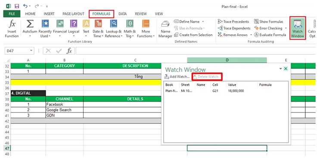Click Trace Precedents
Screen dimensions: 323x162
[x=233, y=21]
